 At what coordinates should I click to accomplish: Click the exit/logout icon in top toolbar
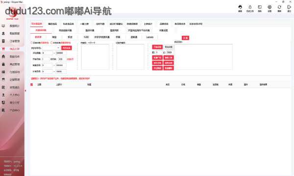[289, 7]
